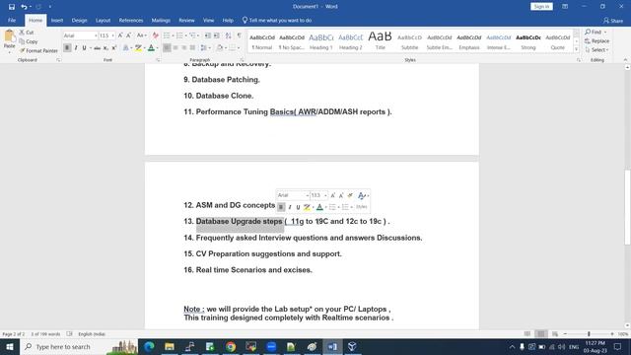
Task: Open the Font dialog launcher arrow
Action: pos(158,60)
